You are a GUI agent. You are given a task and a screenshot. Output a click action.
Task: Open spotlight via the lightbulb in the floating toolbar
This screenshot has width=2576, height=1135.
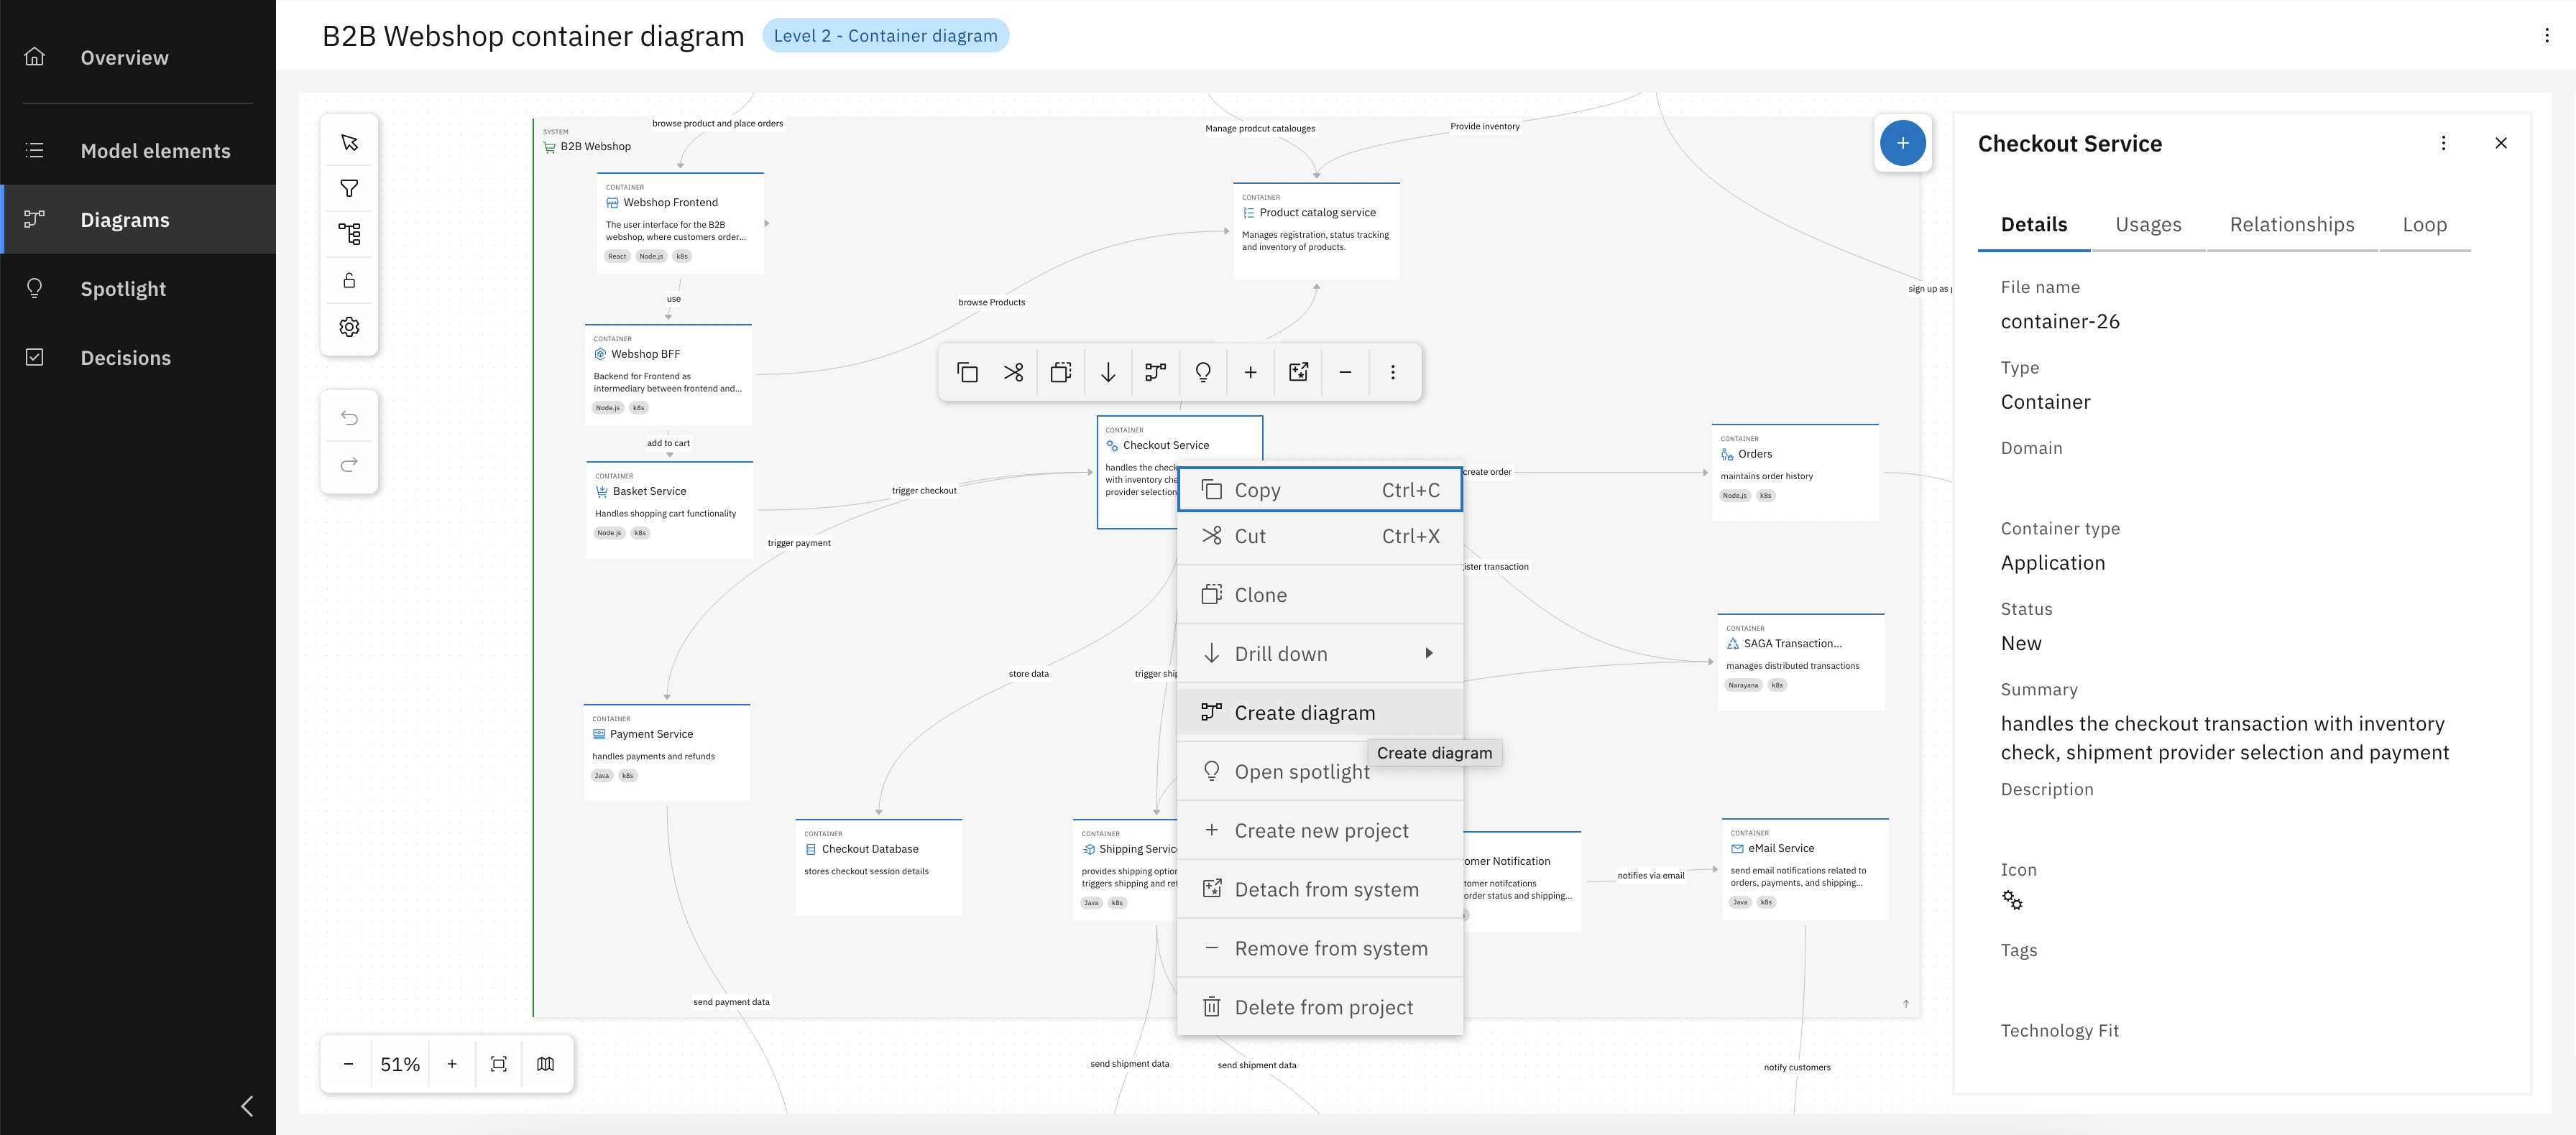click(1202, 371)
